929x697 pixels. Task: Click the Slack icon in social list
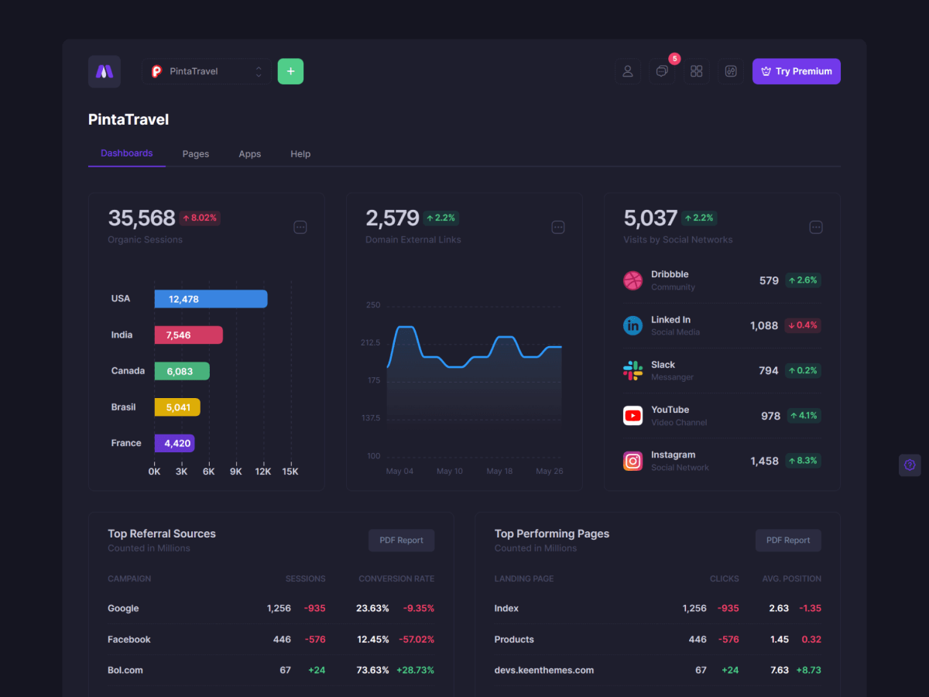coord(632,371)
